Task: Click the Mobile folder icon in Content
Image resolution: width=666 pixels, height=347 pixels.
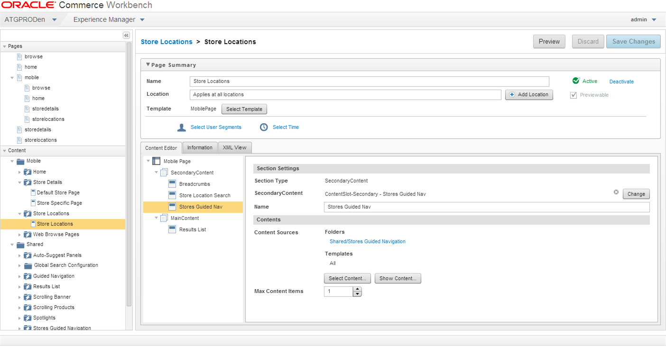Action: coord(20,161)
